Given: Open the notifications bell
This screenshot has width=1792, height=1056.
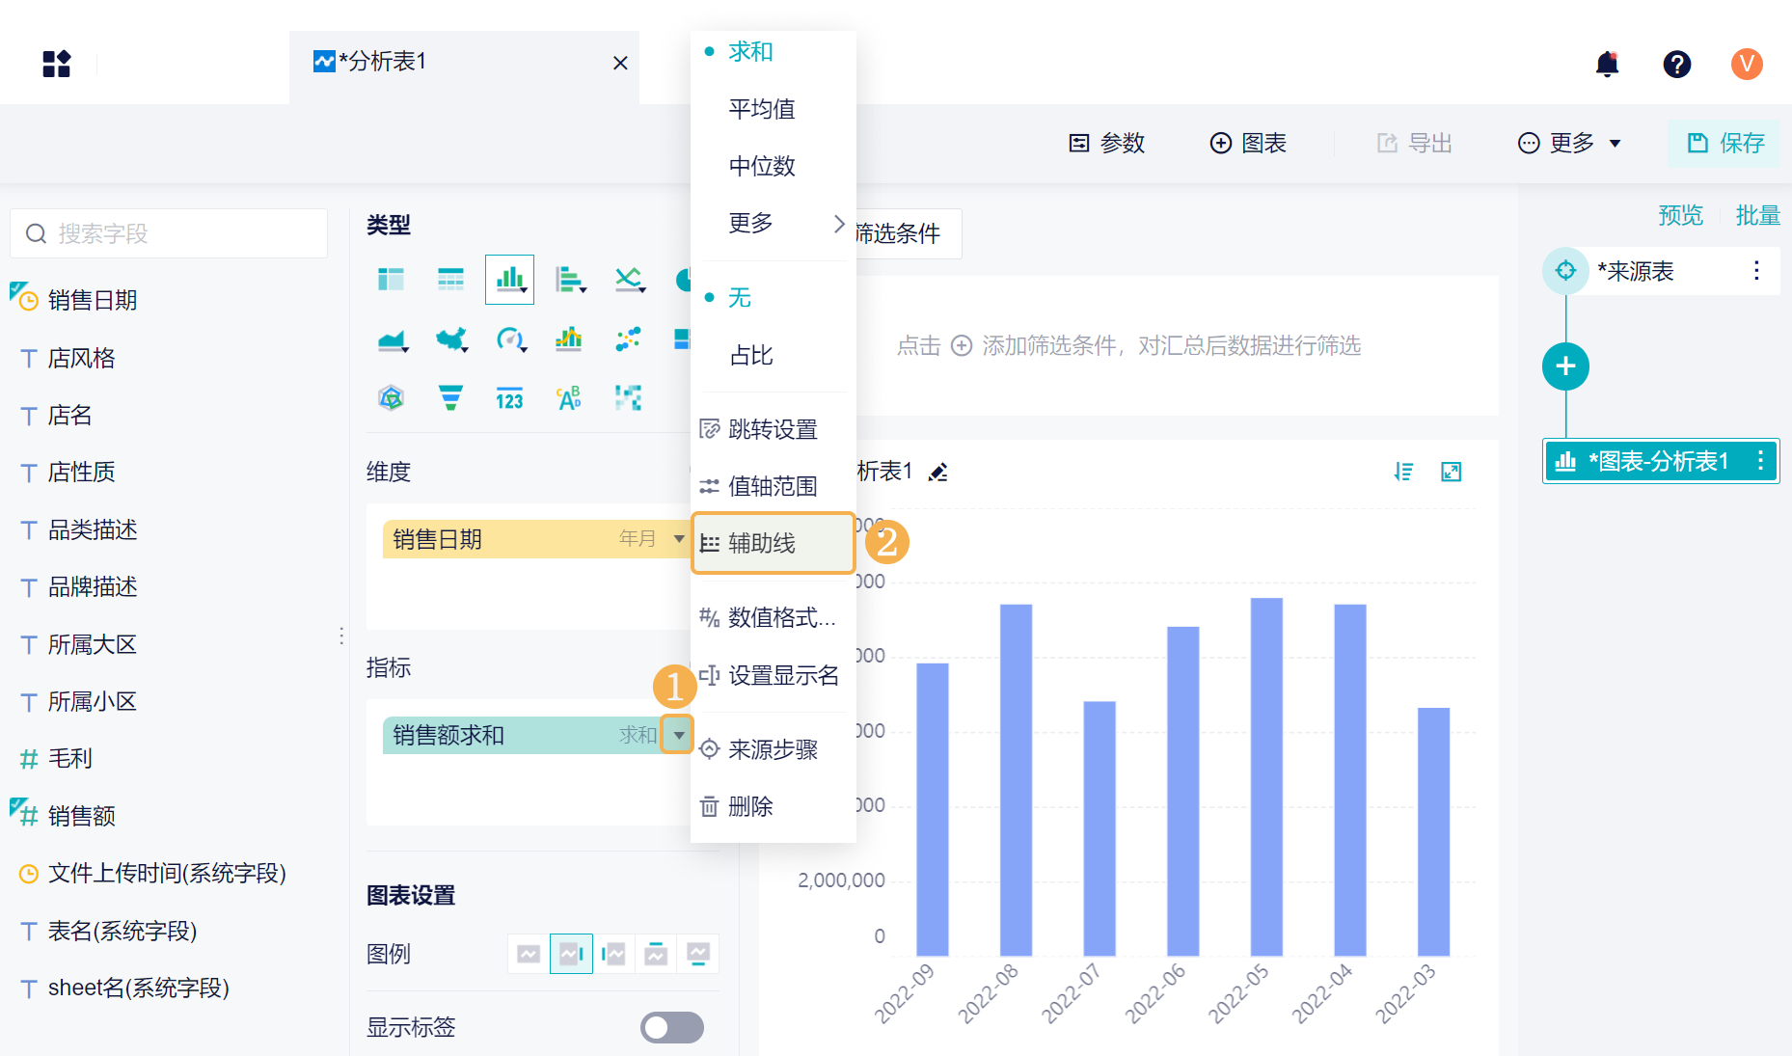Looking at the screenshot, I should click(1607, 64).
